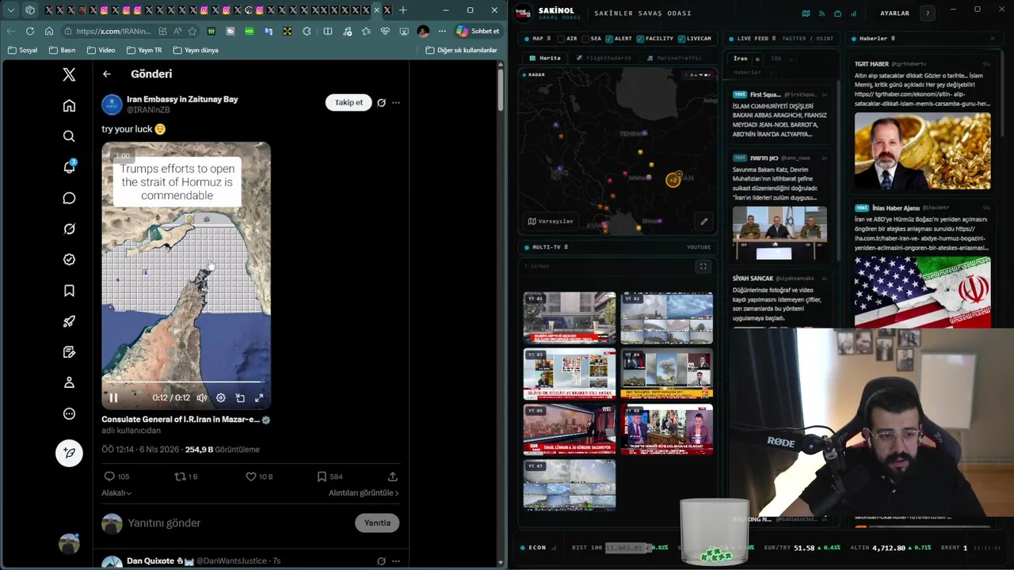
Task: Click TV icon in Sakinol header
Action: (837, 13)
